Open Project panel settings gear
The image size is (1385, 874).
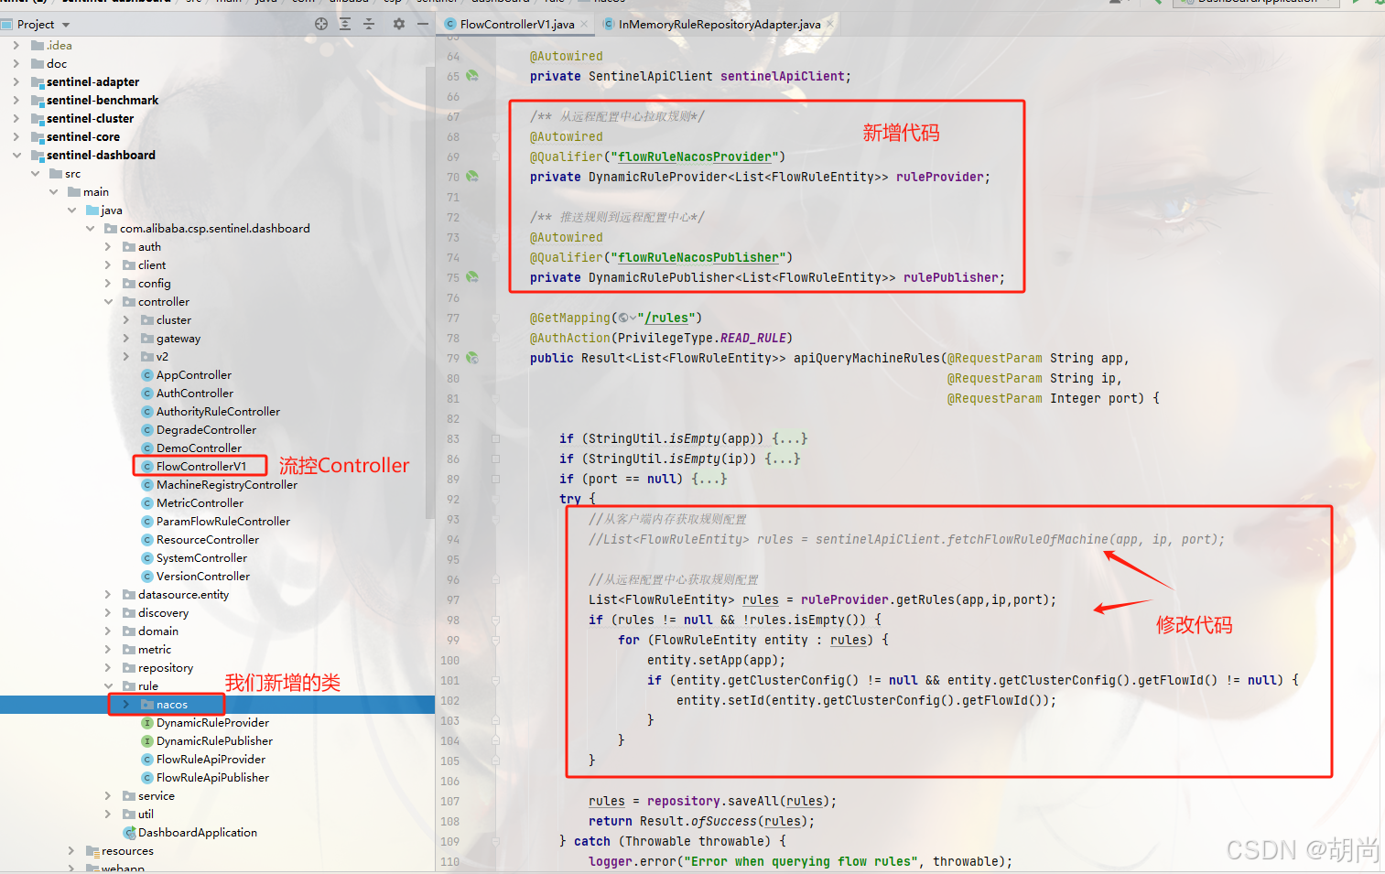pos(398,24)
